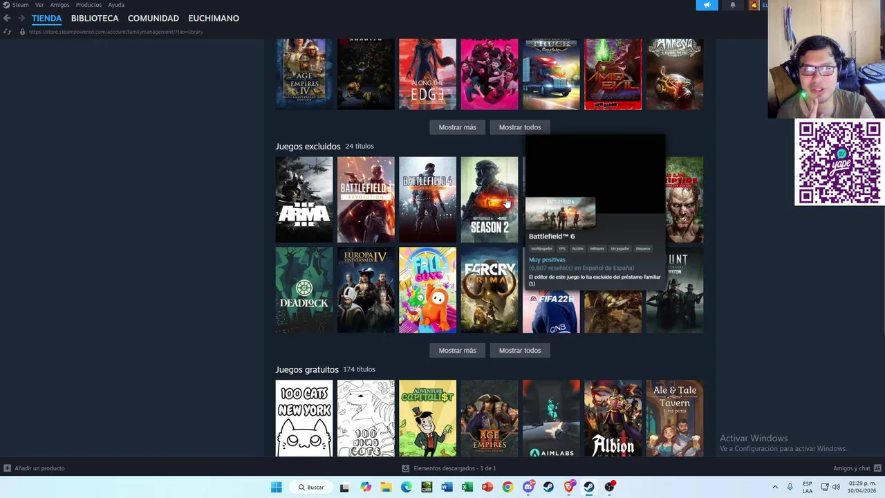
Task: Switch to the COMUNIDAD tab
Action: tap(153, 18)
